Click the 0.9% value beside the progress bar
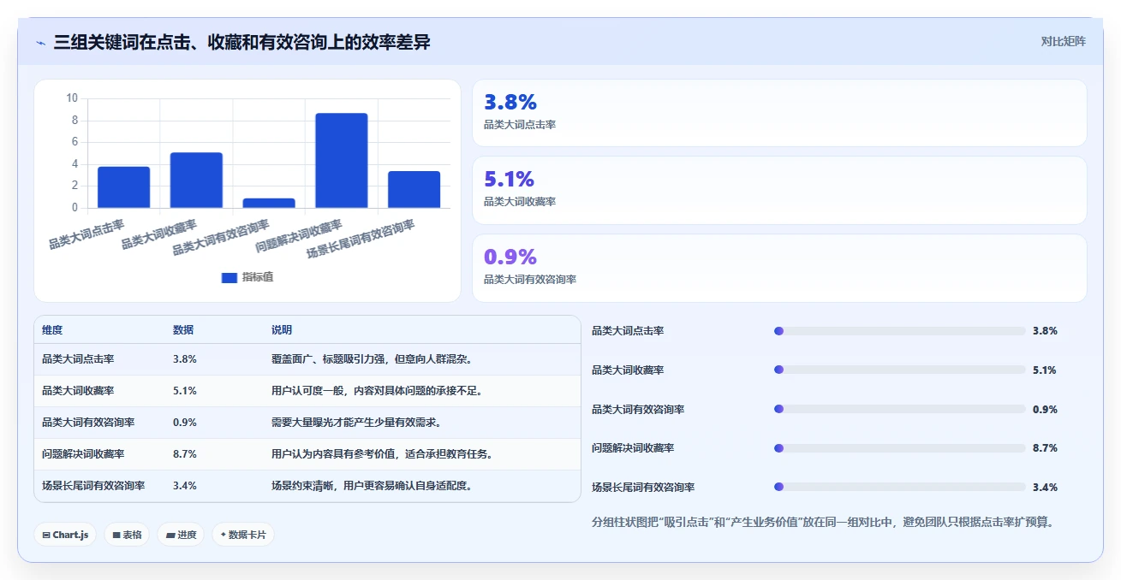This screenshot has height=580, width=1121. [x=1045, y=409]
